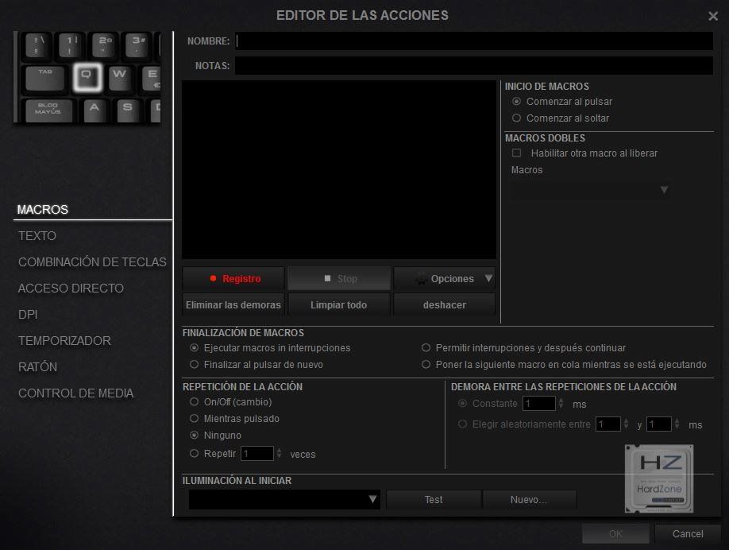This screenshot has width=729, height=550.
Task: Enable Habilitar otra macro al liberar
Action: tap(516, 153)
